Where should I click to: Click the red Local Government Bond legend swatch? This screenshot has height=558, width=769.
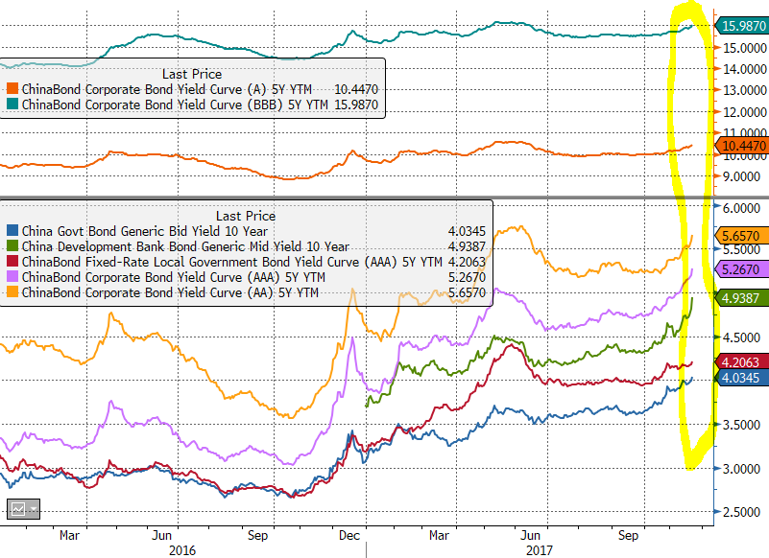tap(12, 262)
